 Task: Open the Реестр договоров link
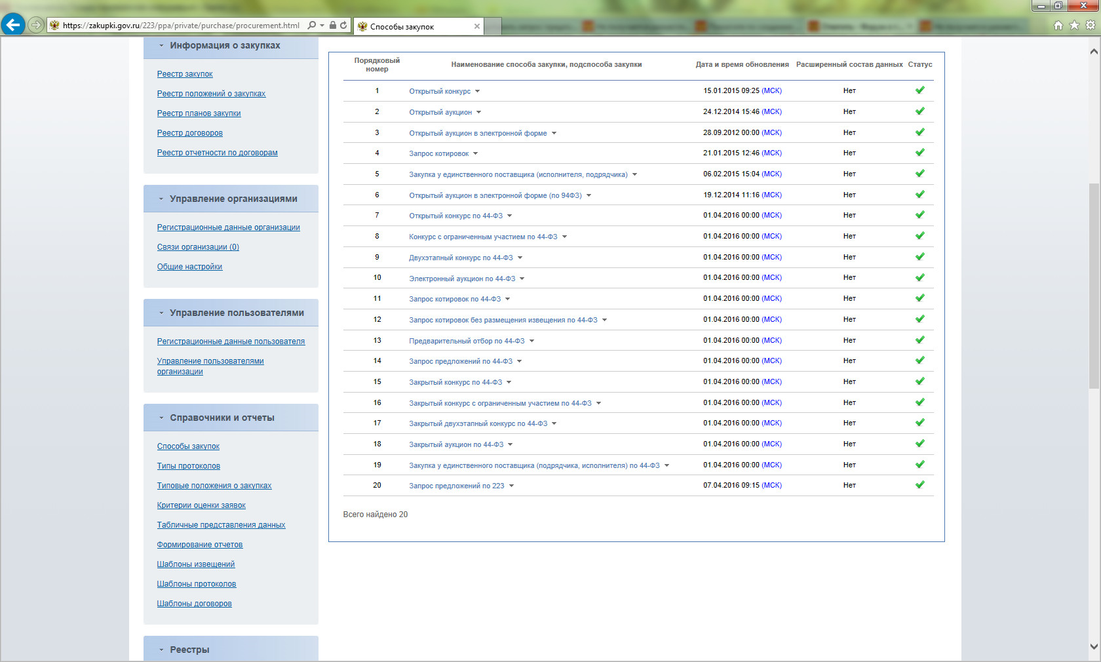tap(189, 133)
